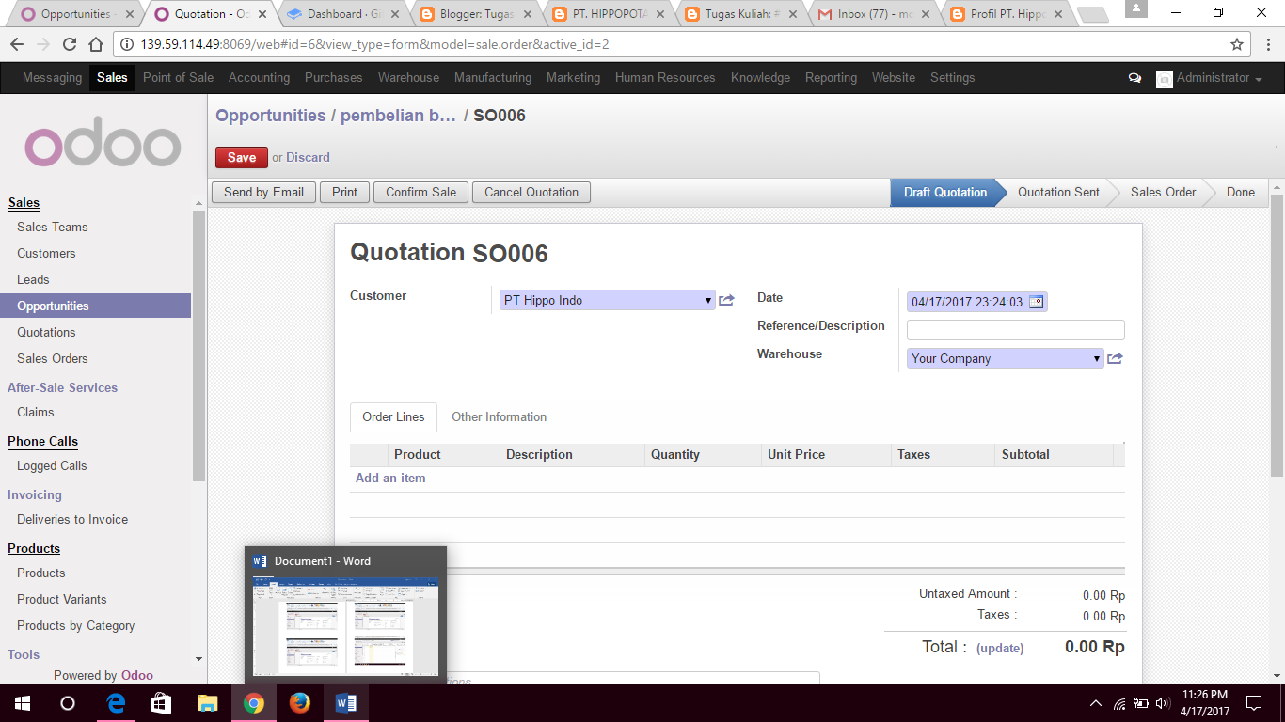Click the battery icon in the system tray
1285x722 pixels.
click(1141, 703)
